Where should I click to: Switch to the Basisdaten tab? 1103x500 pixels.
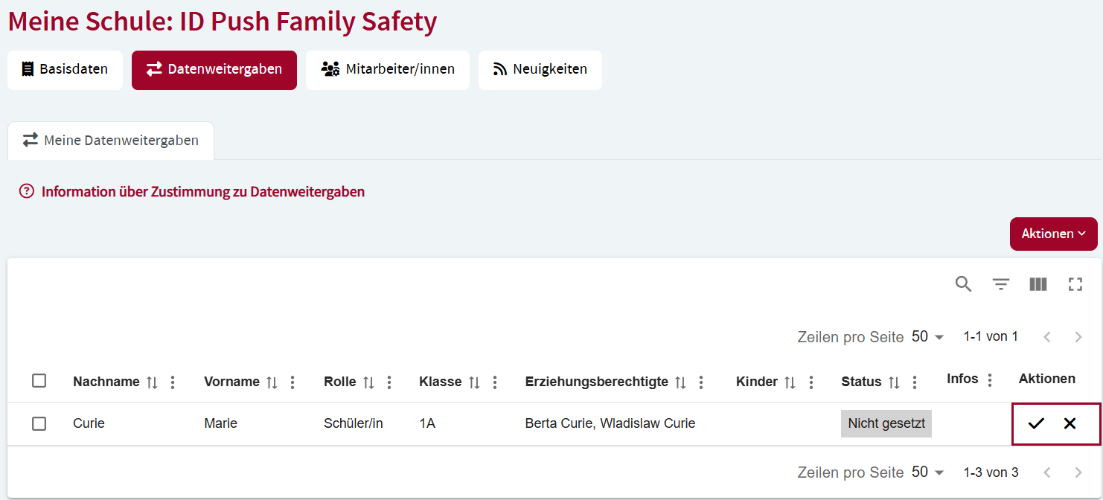tap(65, 70)
